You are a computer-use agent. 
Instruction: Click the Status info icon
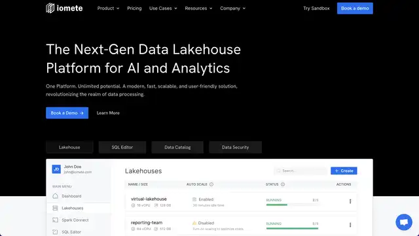pos(283,184)
